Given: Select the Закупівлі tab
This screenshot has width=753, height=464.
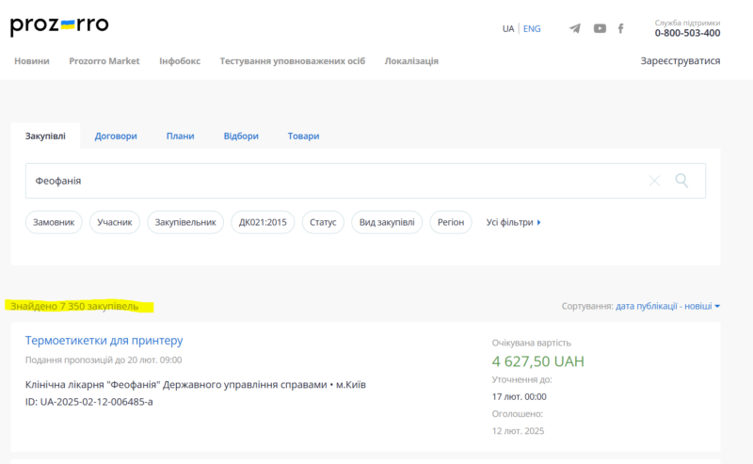Looking at the screenshot, I should (x=45, y=136).
